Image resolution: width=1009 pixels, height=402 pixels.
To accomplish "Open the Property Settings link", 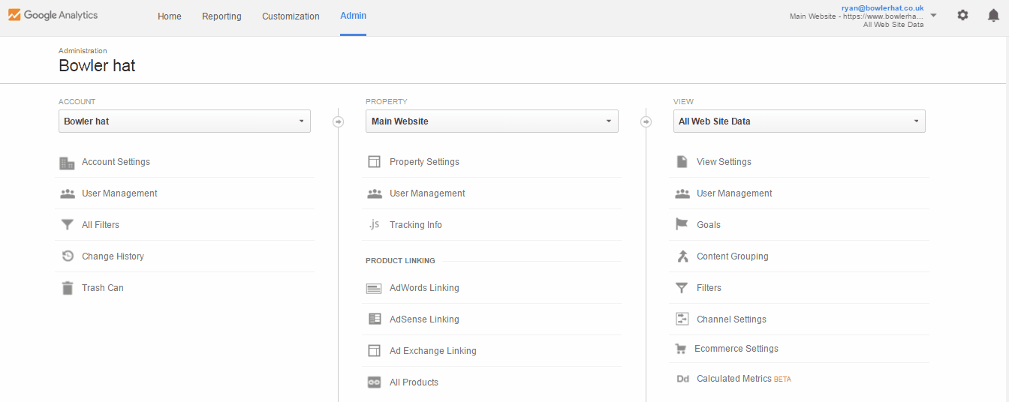I will click(x=424, y=162).
